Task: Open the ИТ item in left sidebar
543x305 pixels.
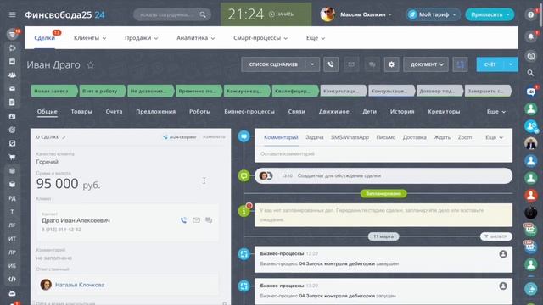Action: (x=12, y=239)
